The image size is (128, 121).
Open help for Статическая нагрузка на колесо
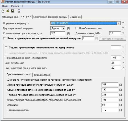pos(68,34)
